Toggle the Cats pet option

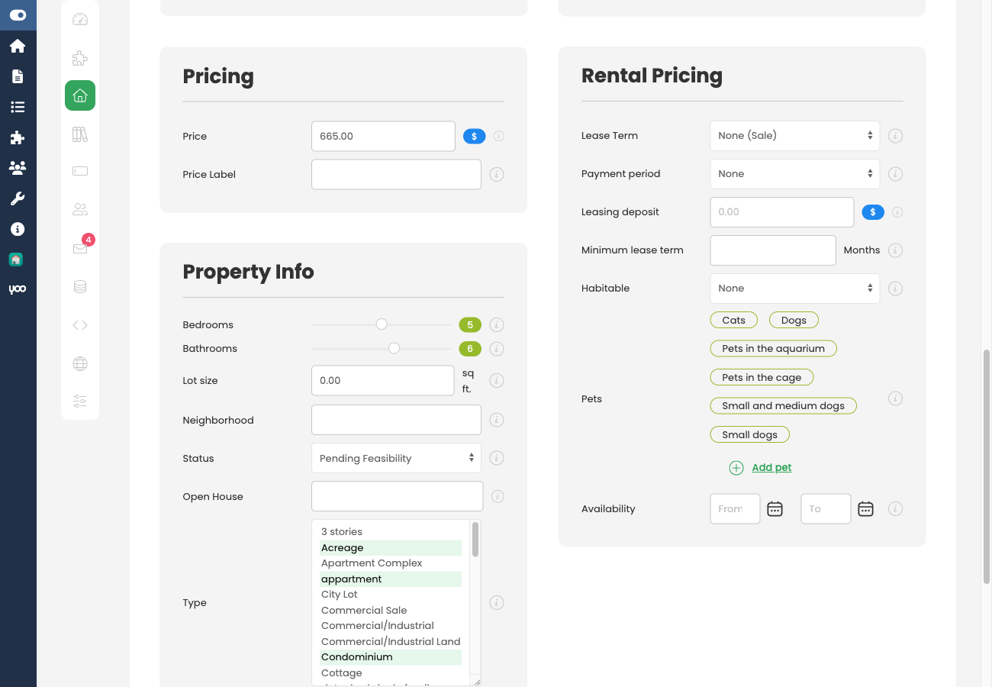click(733, 320)
